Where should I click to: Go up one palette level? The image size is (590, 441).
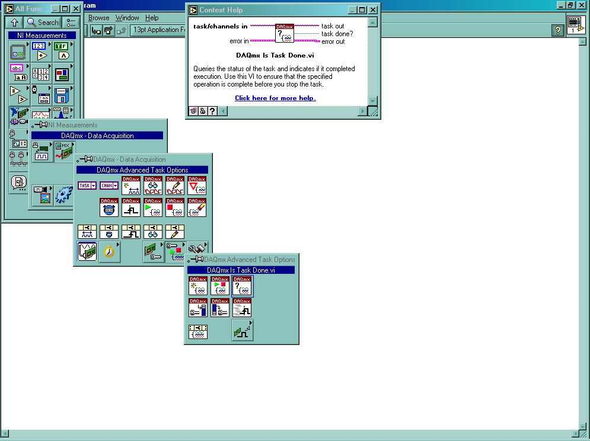[14, 23]
